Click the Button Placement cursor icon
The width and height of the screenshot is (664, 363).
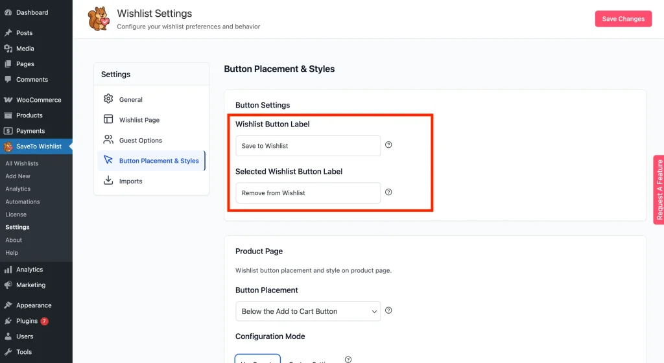tap(108, 159)
